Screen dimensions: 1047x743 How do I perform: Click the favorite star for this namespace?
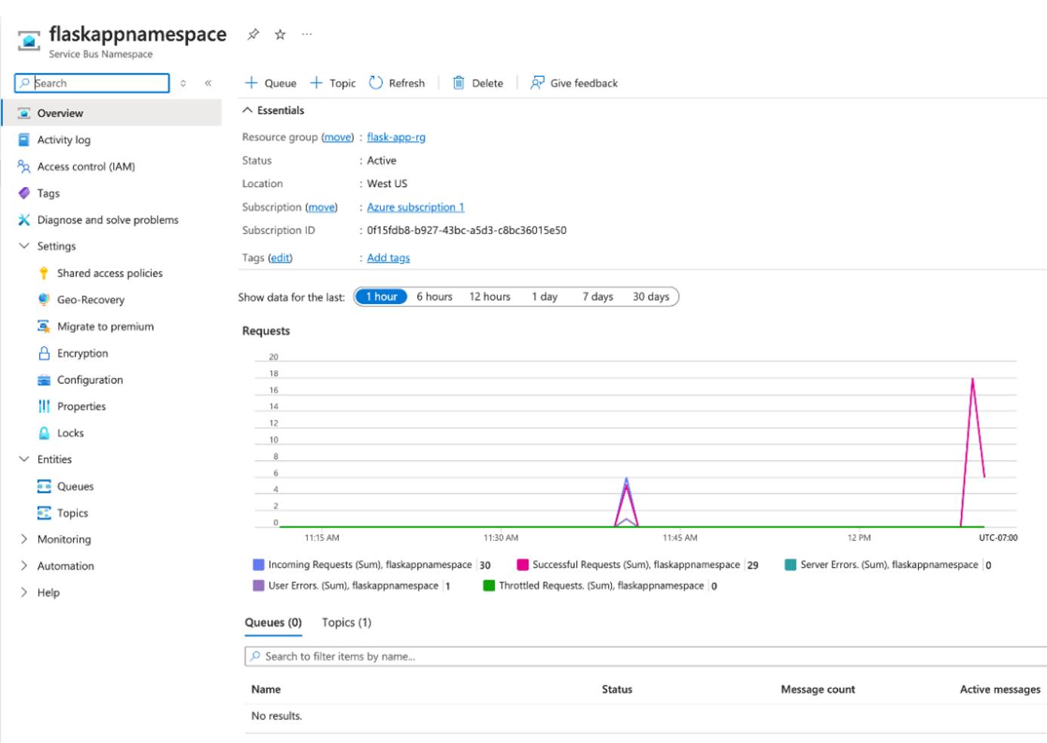pyautogui.click(x=278, y=34)
